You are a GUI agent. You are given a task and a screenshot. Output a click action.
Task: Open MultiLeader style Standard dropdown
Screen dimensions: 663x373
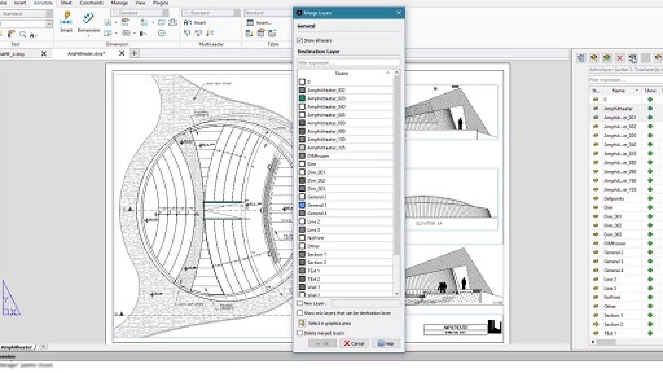point(237,13)
